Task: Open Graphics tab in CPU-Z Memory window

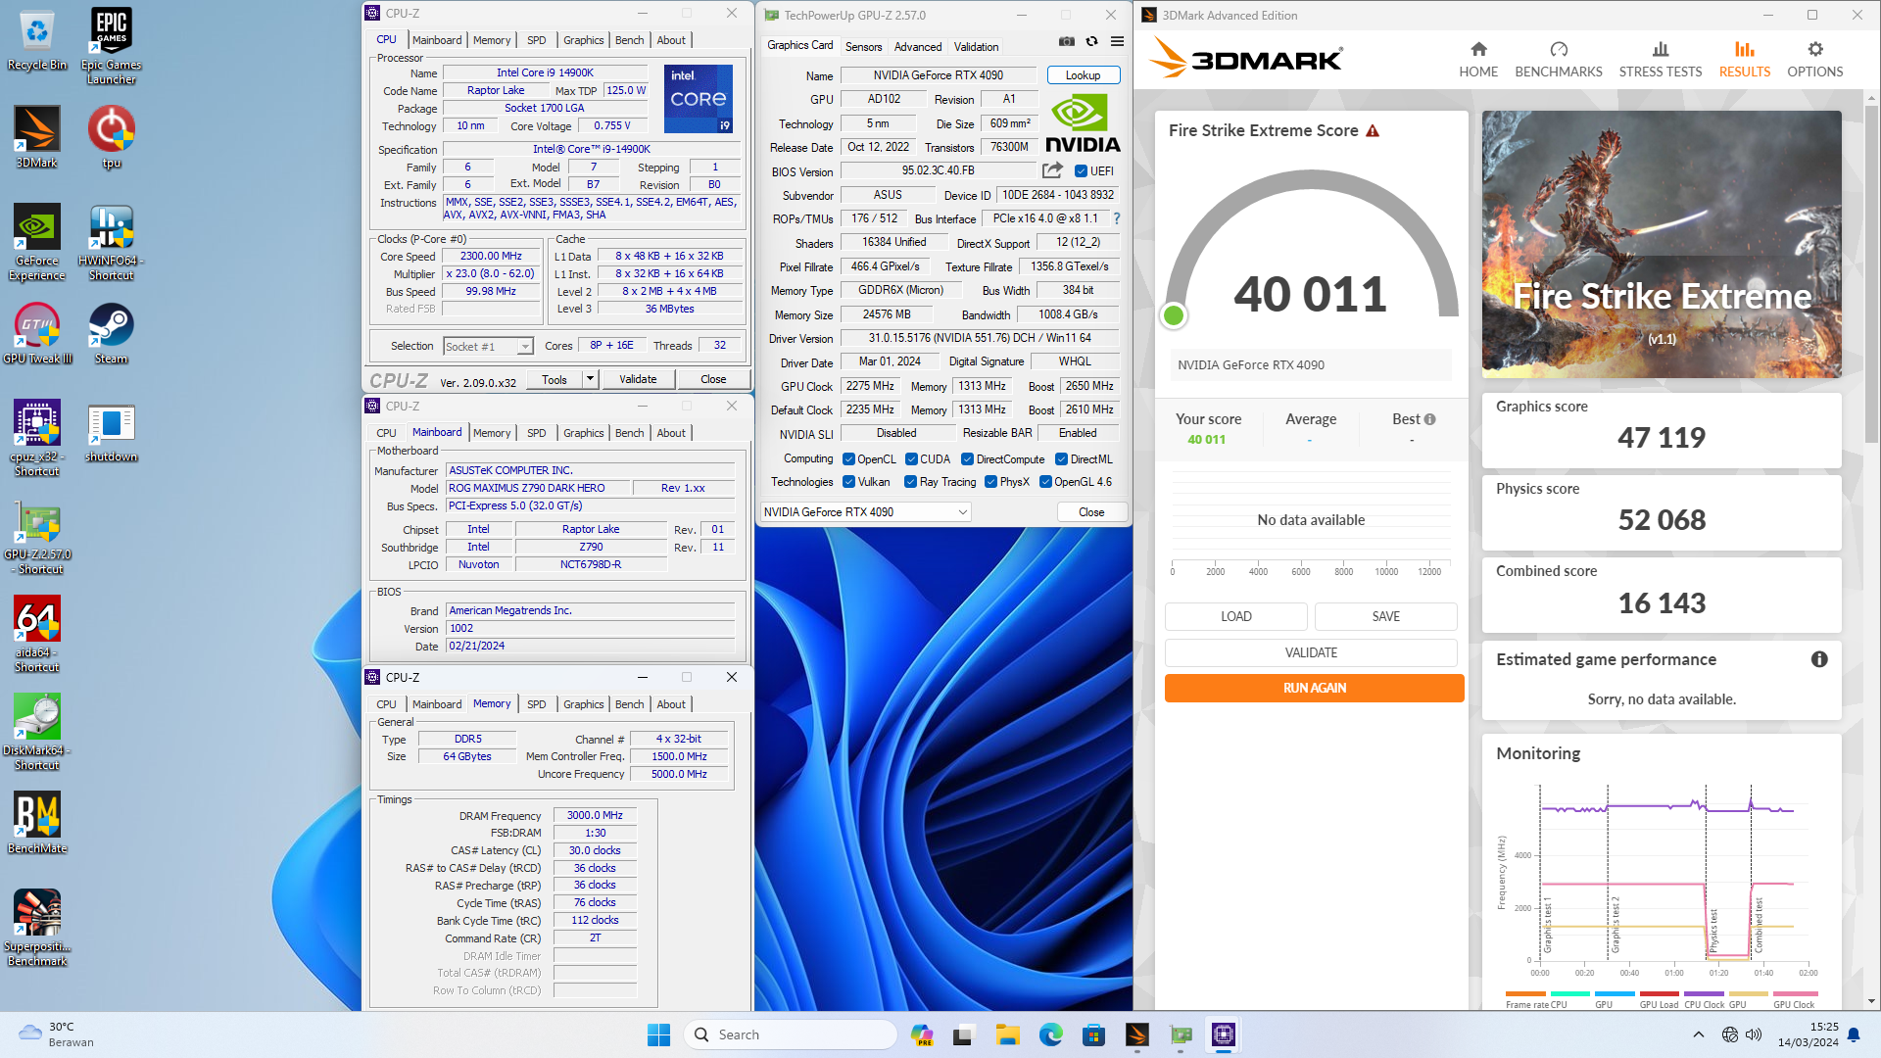Action: [x=584, y=704]
